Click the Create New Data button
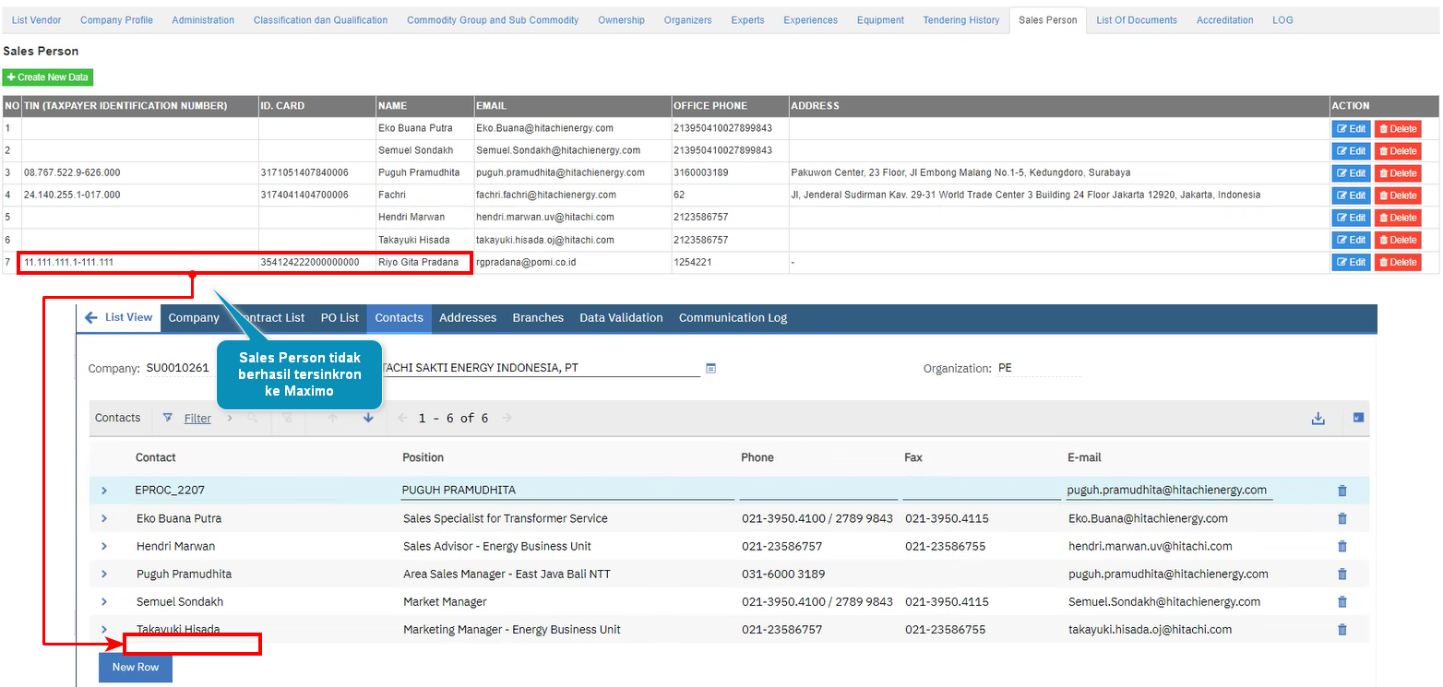The height and width of the screenshot is (687, 1443). pos(48,77)
